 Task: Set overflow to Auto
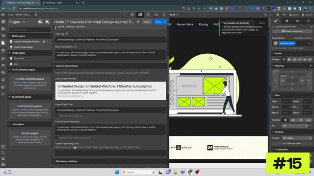click(x=309, y=120)
